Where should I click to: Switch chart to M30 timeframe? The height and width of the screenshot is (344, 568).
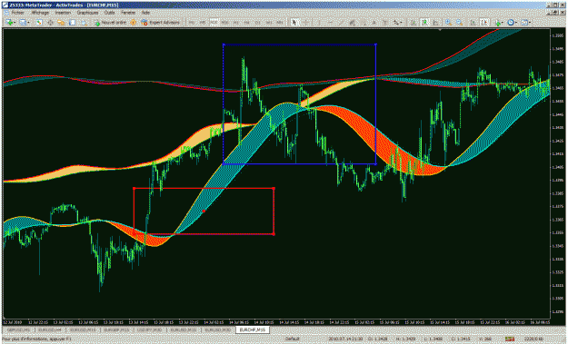[x=225, y=23]
